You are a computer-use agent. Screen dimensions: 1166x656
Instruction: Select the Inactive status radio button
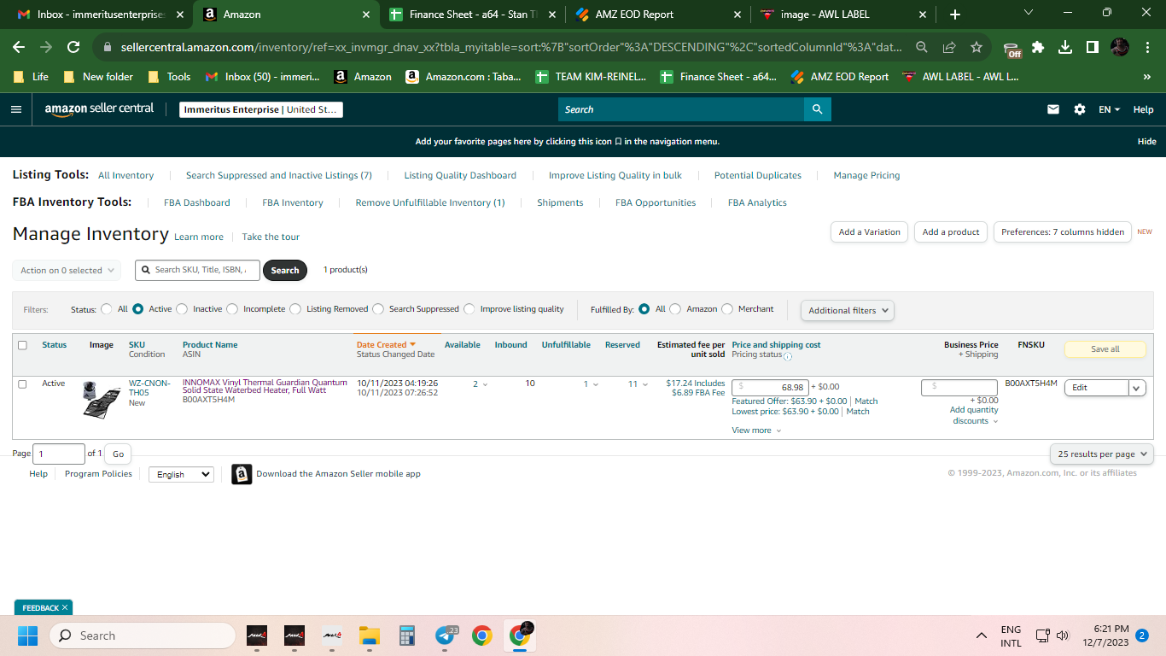pos(182,309)
